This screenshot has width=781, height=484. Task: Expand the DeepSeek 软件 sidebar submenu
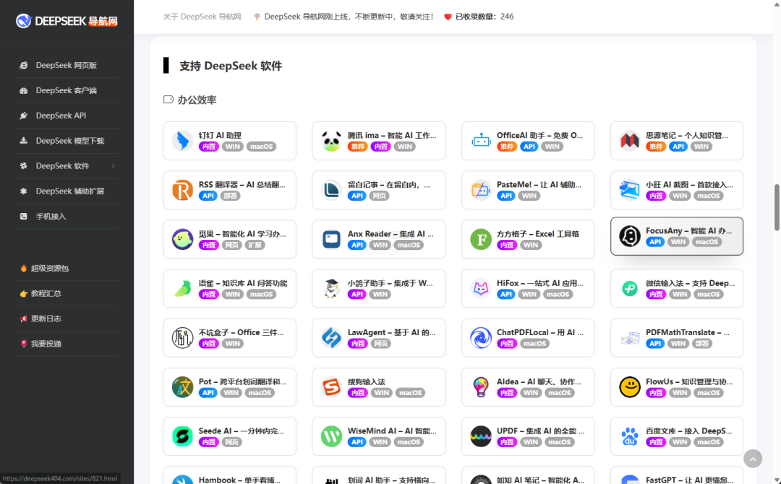click(112, 166)
